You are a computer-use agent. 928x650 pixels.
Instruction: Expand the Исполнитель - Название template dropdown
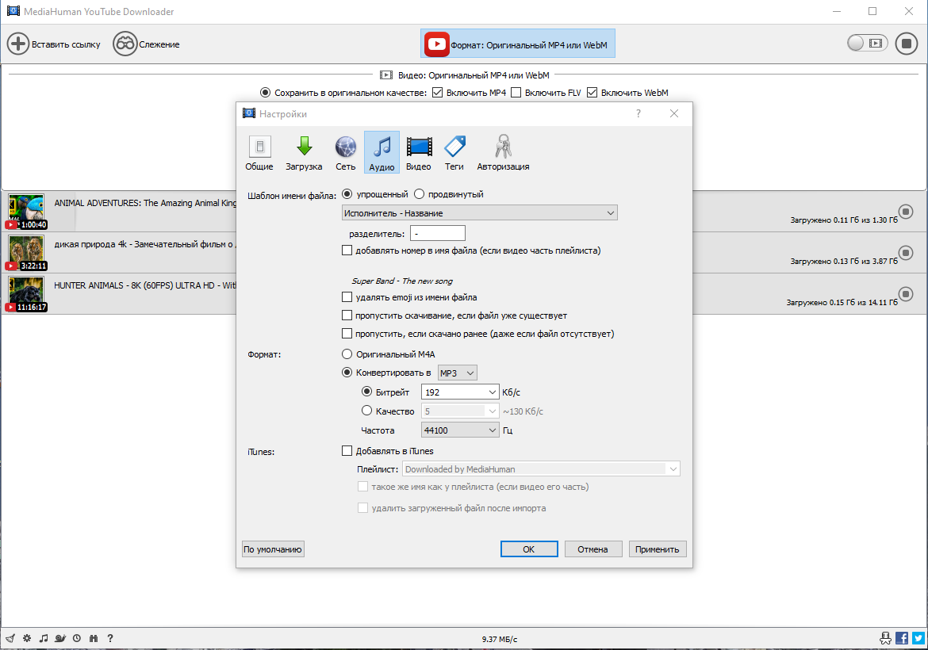tap(479, 213)
